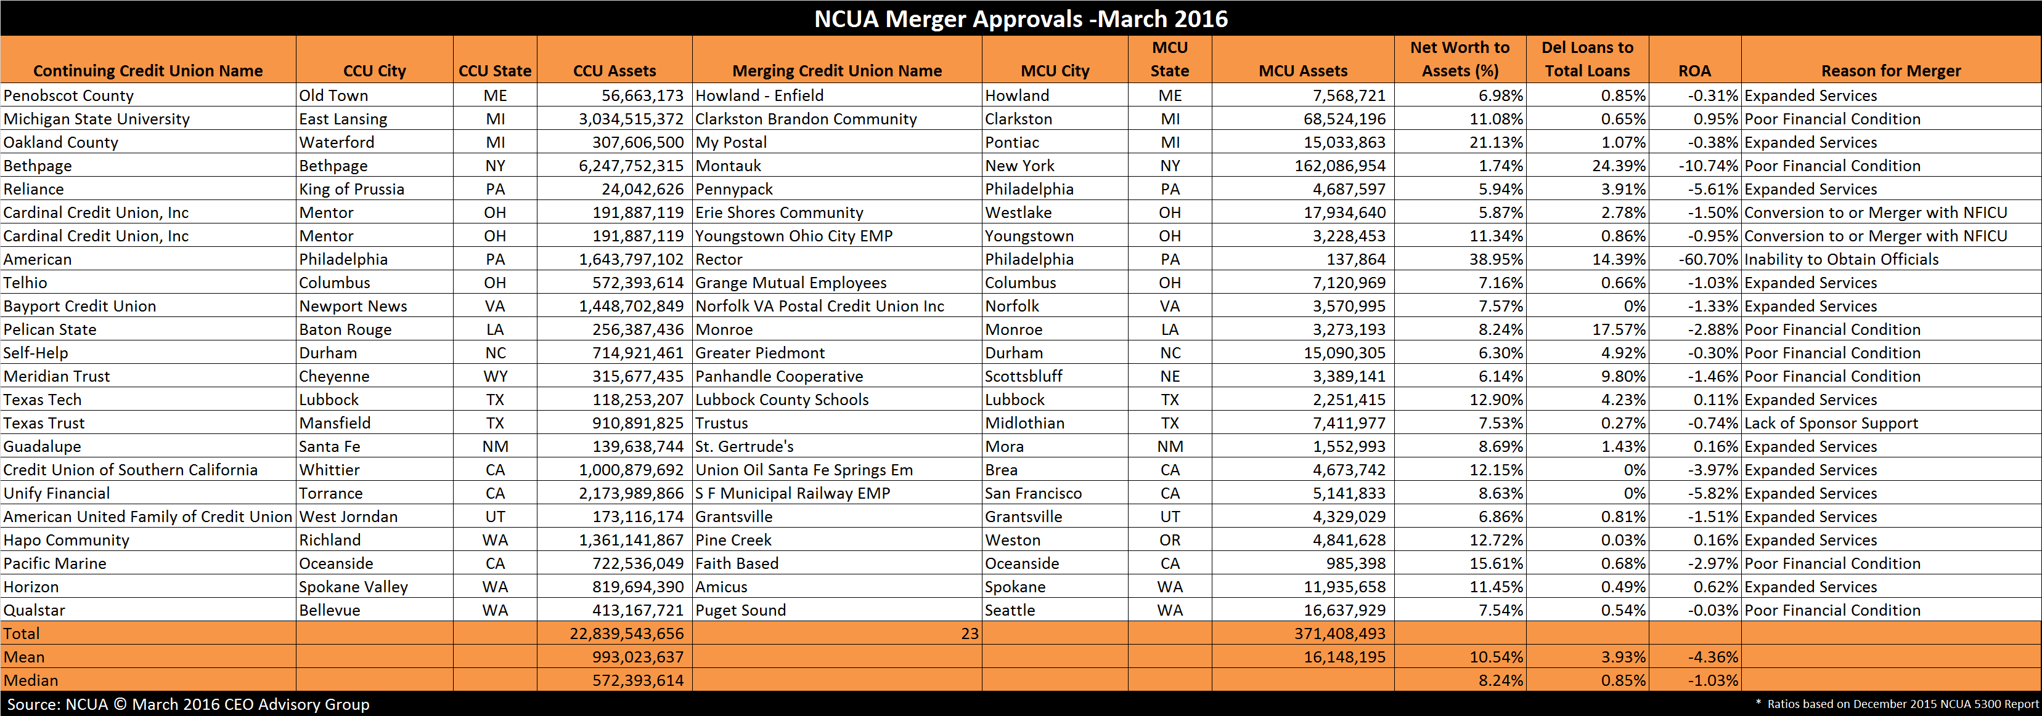The height and width of the screenshot is (716, 2042).
Task: Click the Credit Union of Southern California cell
Action: (x=149, y=470)
